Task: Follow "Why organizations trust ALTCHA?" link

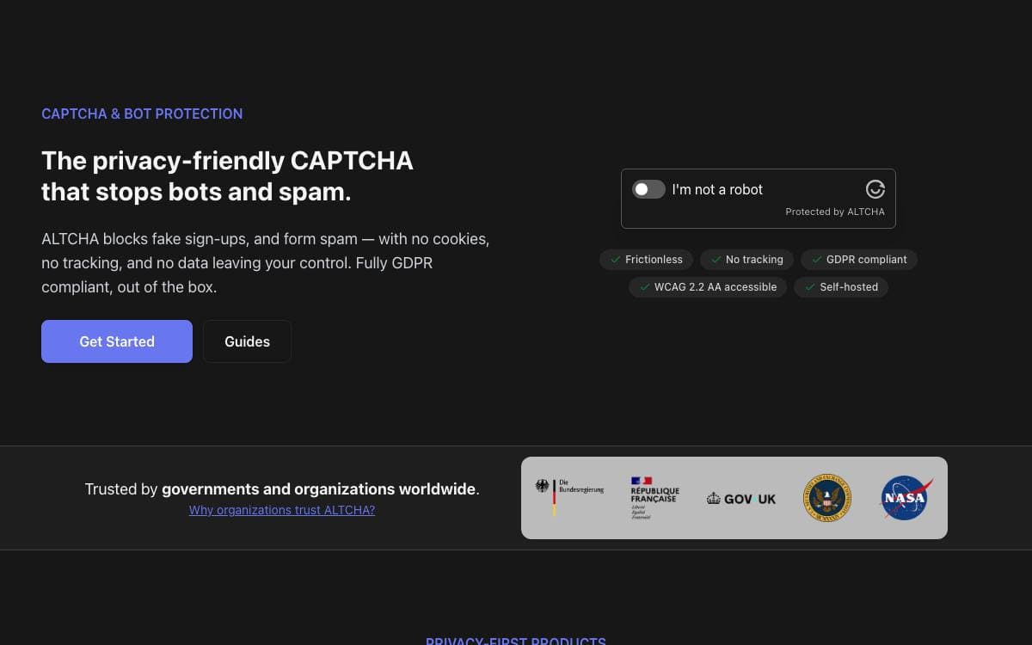Action: (x=282, y=510)
